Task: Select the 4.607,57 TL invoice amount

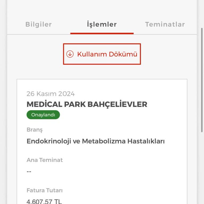Action: [x=44, y=201]
